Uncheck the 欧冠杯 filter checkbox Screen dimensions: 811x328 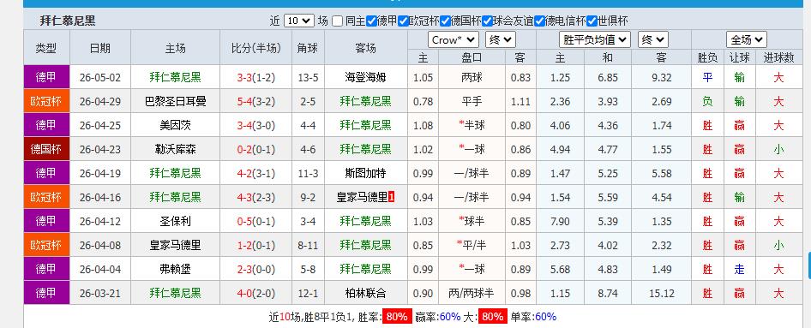(403, 21)
